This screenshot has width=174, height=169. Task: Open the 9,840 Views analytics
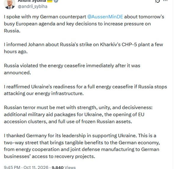64,167
